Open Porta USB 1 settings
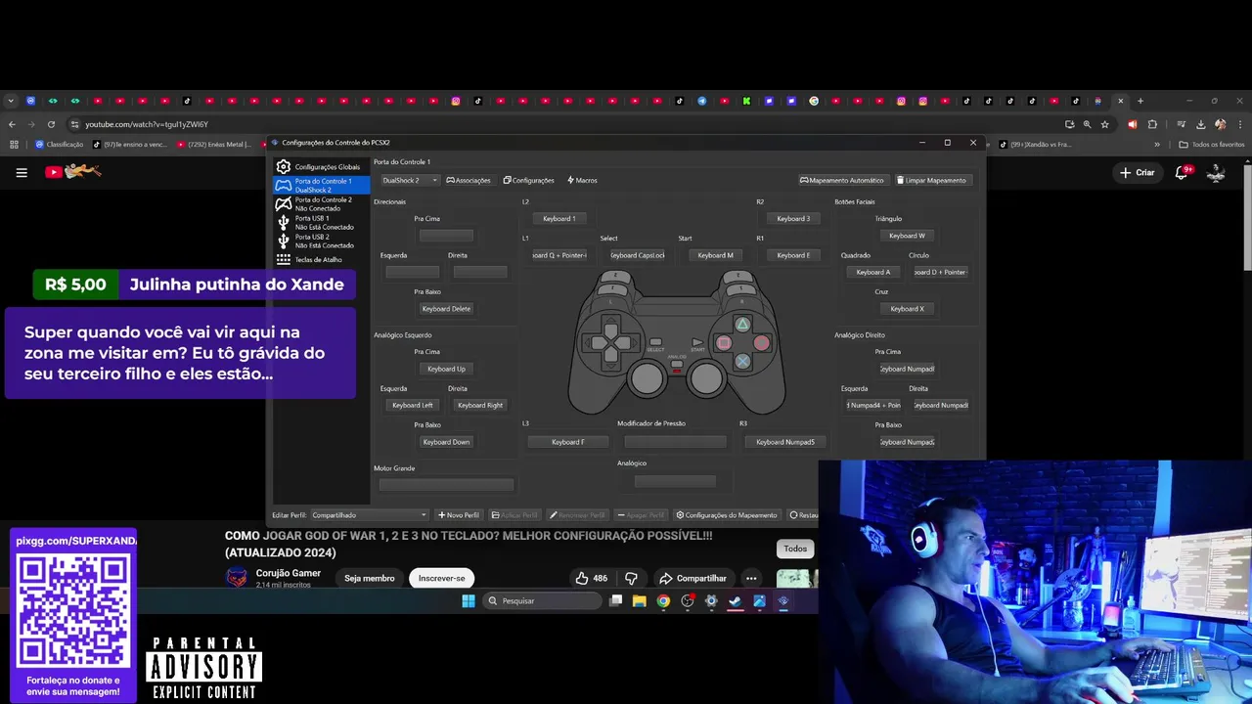Screen dimensions: 1252x704 pos(319,222)
